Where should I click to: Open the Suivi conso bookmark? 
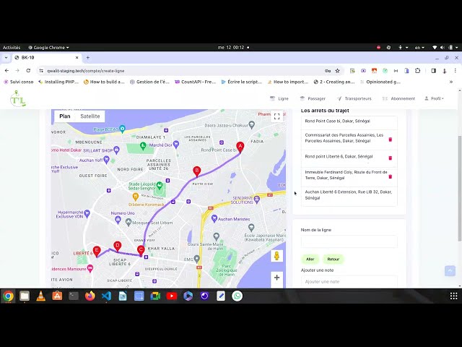[19, 82]
